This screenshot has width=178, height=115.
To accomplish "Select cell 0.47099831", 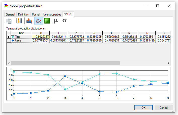I will coord(111,40).
